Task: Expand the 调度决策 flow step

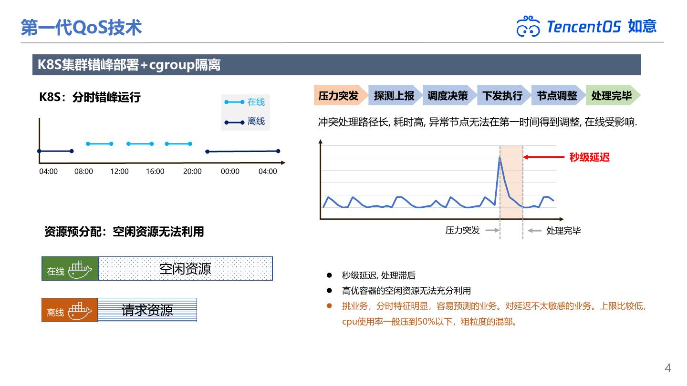Action: [448, 95]
